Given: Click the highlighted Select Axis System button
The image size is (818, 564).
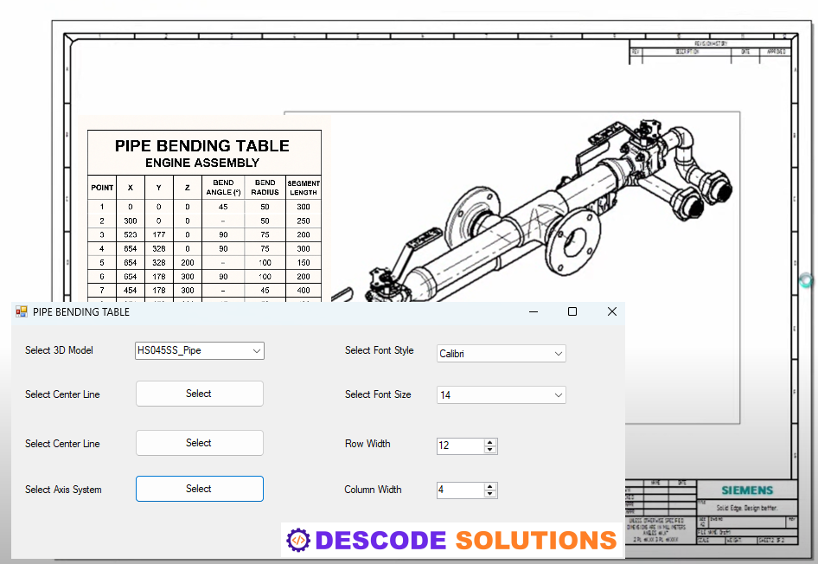Looking at the screenshot, I should [x=199, y=489].
